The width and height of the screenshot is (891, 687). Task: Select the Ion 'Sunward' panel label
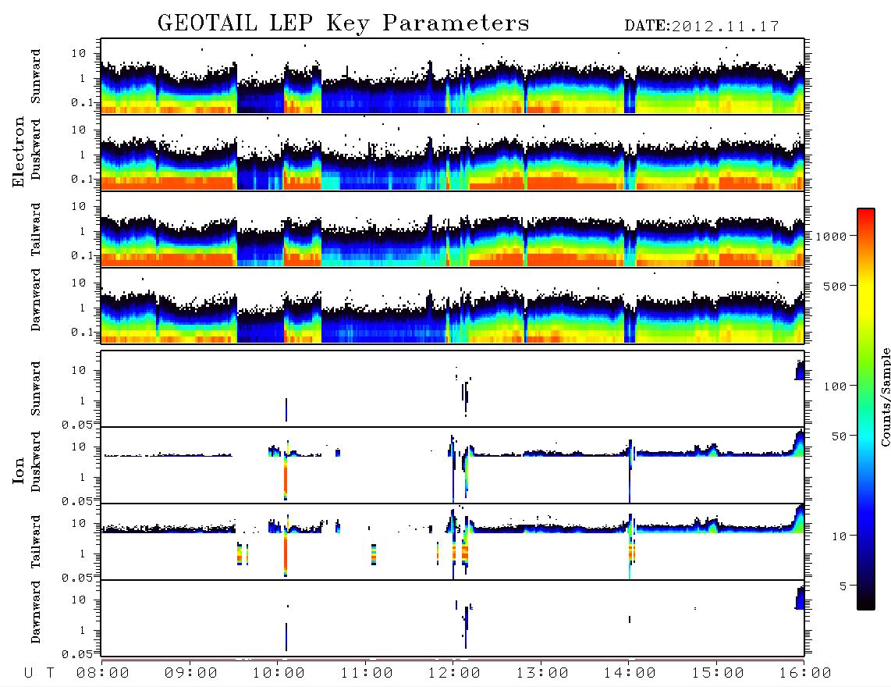36,389
